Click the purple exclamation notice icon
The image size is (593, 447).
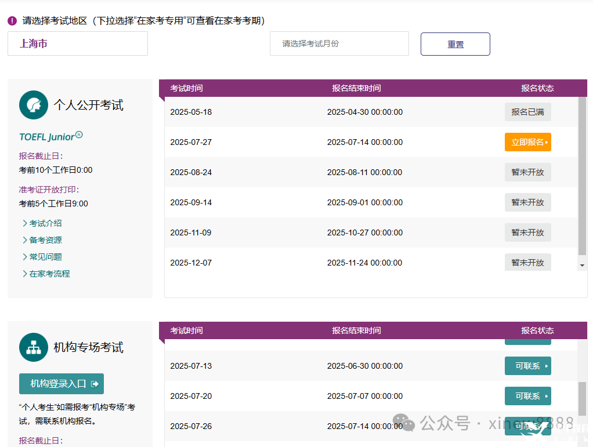[12, 21]
